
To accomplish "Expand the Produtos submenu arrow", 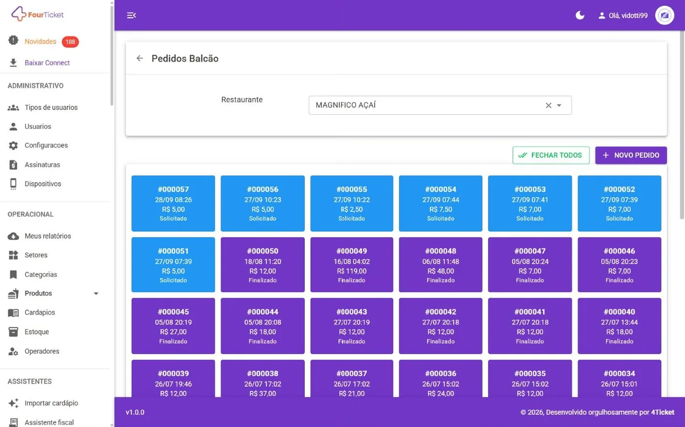I will tap(96, 294).
